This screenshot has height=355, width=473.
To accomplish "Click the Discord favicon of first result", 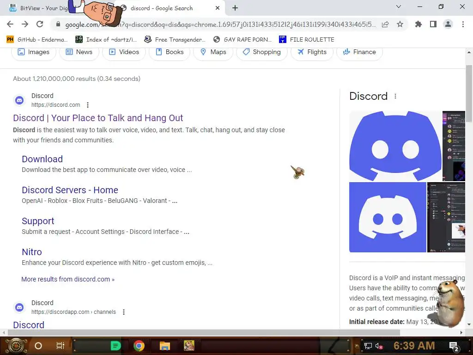I will click(x=19, y=100).
